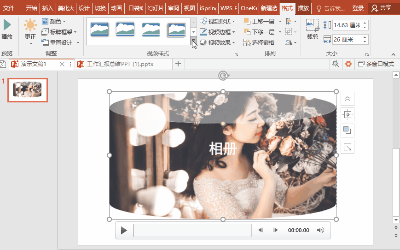Click the layer order floating toolbar icon
The width and height of the screenshot is (400, 250).
[x=348, y=131]
